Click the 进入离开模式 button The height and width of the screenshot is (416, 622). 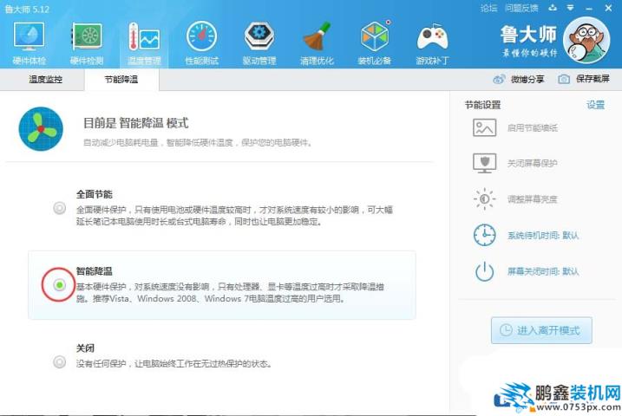(541, 330)
